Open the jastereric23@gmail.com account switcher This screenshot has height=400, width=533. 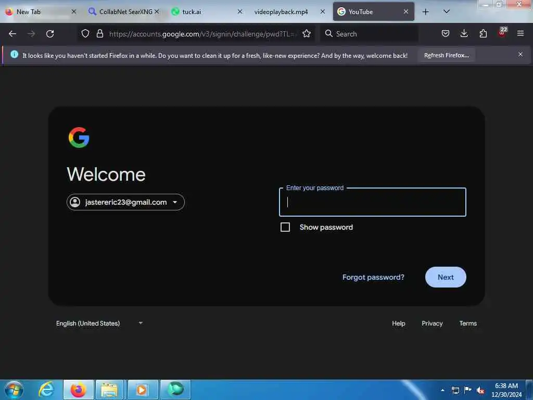(x=125, y=202)
